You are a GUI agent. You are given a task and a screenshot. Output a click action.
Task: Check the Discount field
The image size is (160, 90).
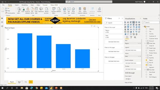click(146, 41)
